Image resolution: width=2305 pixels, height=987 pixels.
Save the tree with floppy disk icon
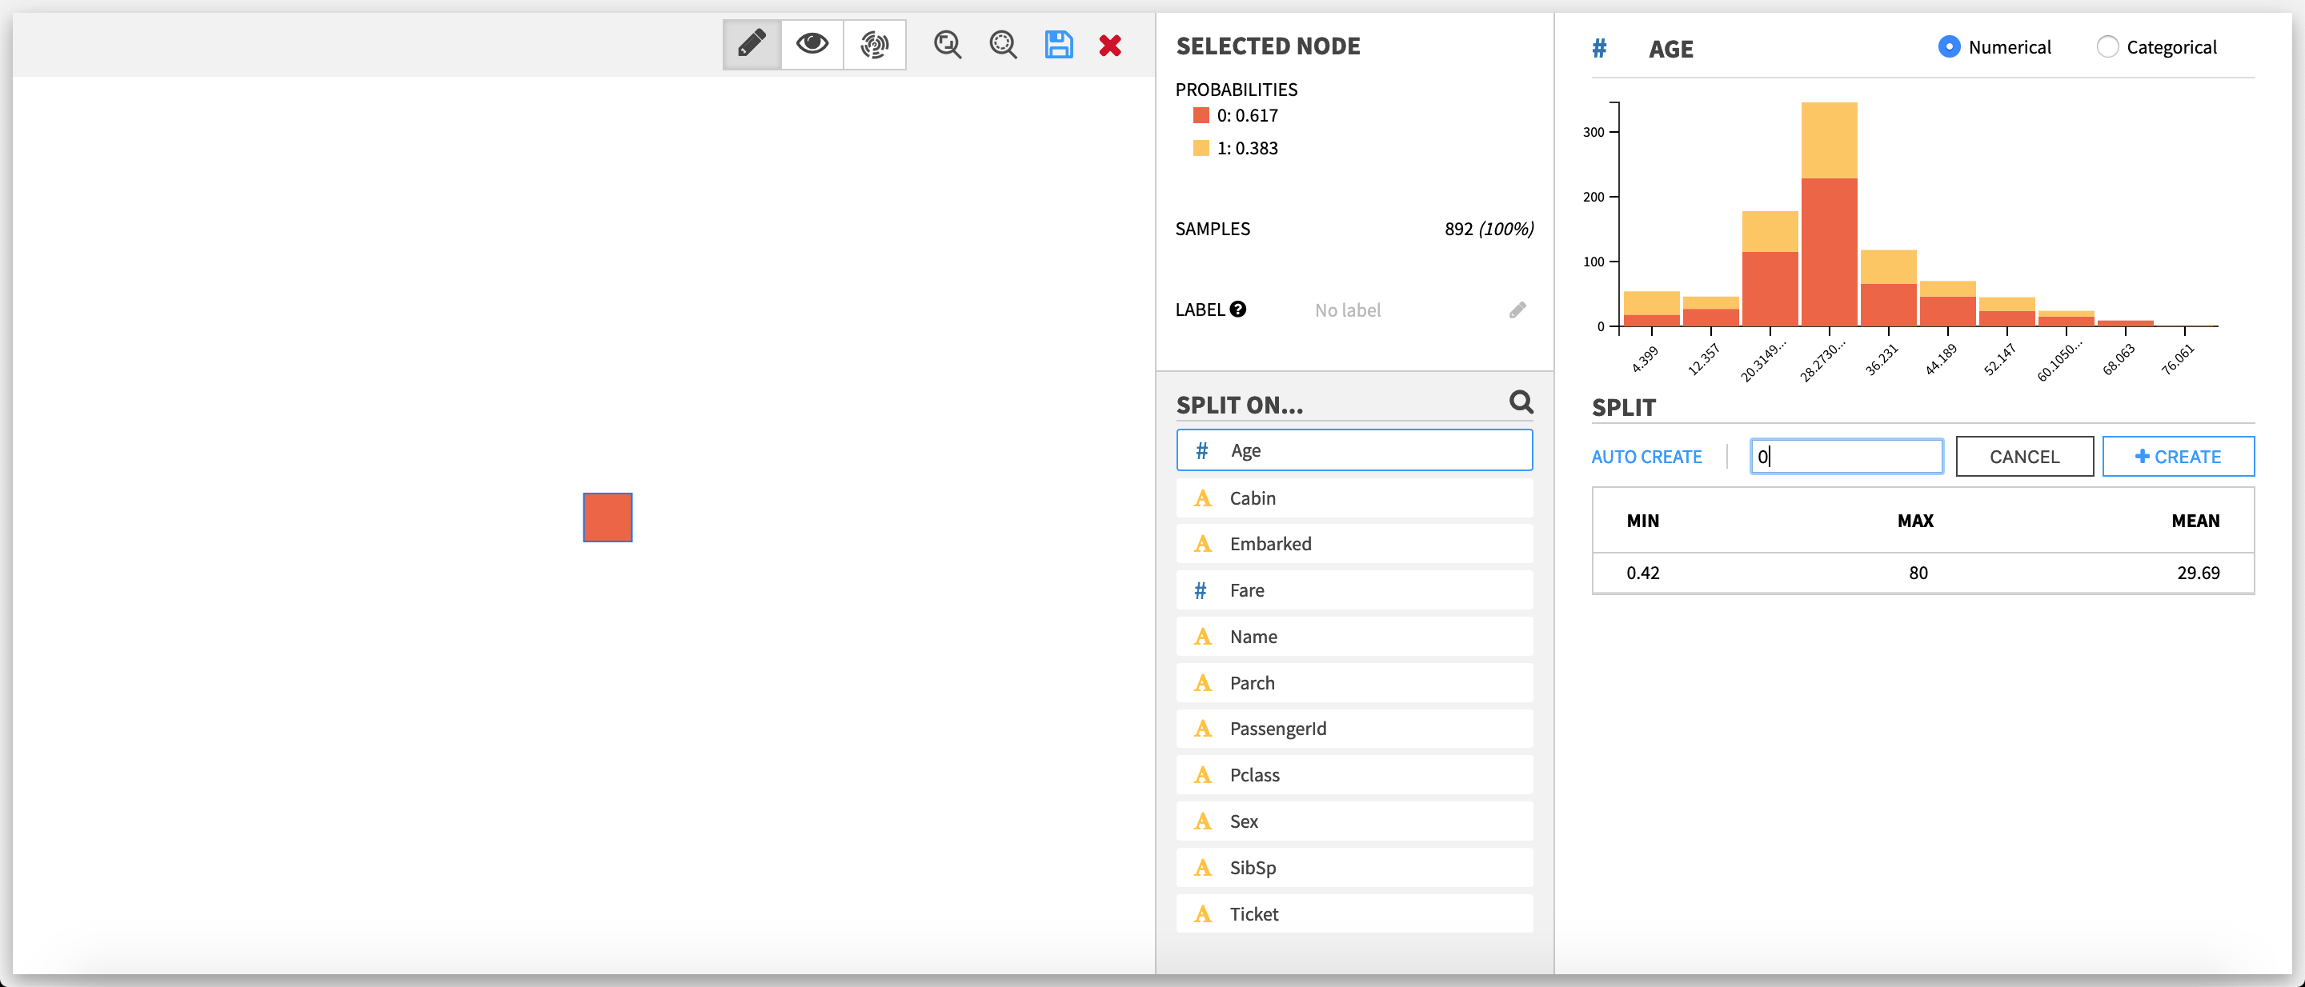point(1057,44)
